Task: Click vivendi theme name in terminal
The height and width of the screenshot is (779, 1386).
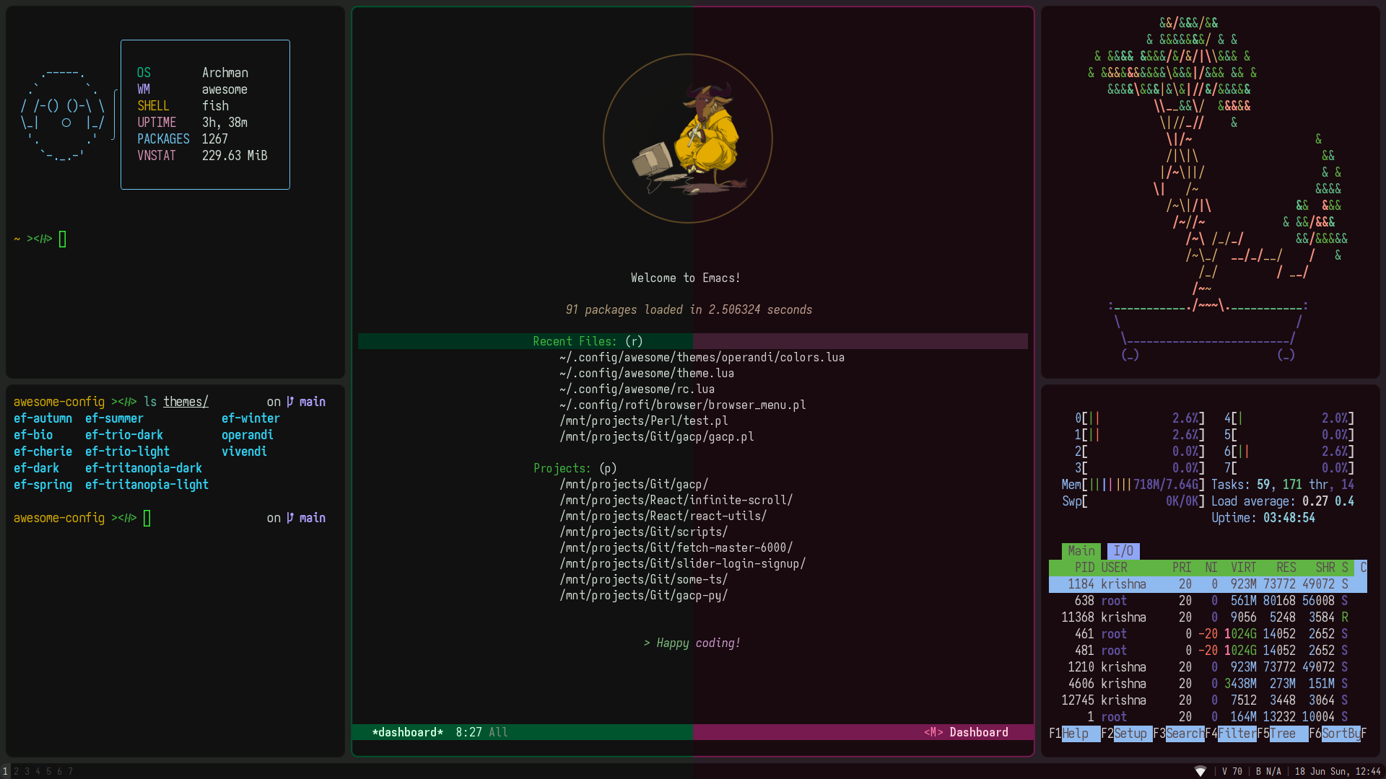Action: click(x=244, y=452)
